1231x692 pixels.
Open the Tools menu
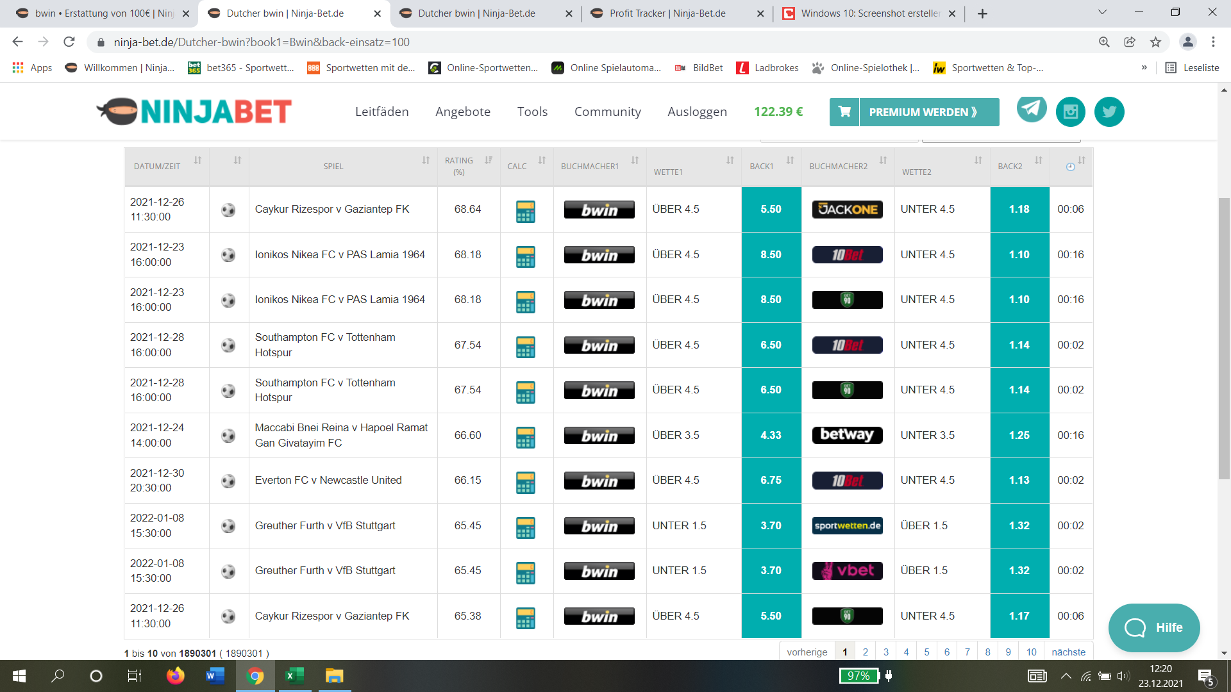(532, 111)
